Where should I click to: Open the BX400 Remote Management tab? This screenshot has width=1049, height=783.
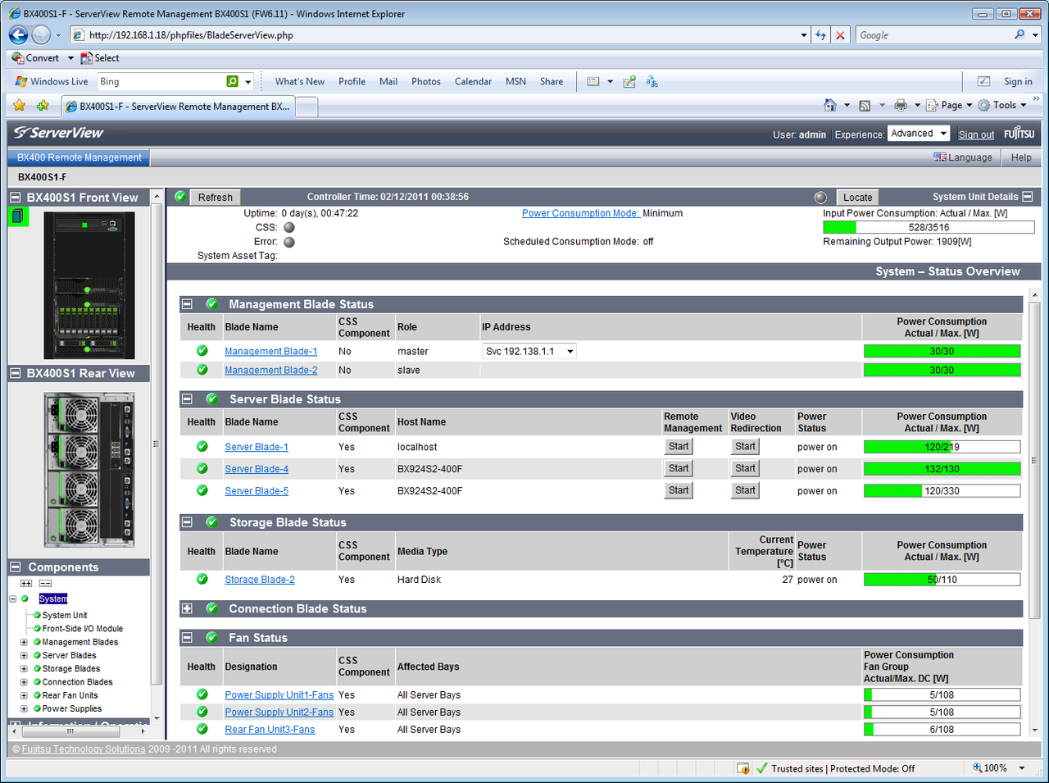click(79, 157)
